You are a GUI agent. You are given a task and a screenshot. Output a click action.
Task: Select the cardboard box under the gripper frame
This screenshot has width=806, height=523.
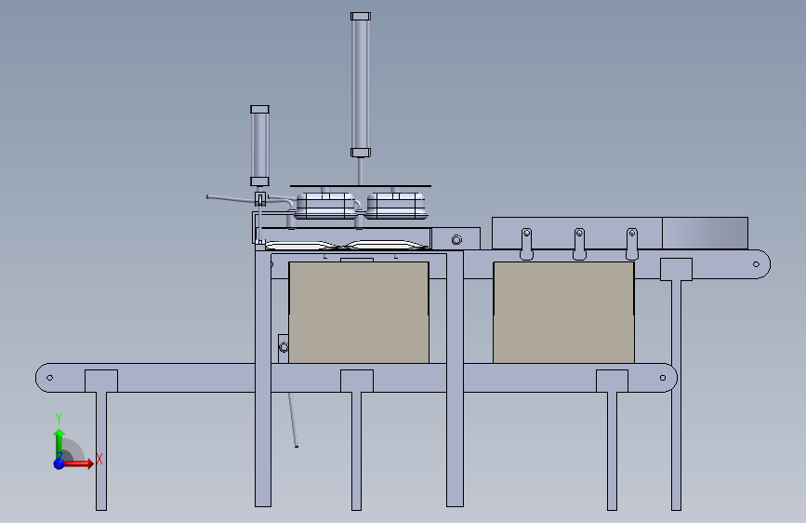tap(359, 313)
